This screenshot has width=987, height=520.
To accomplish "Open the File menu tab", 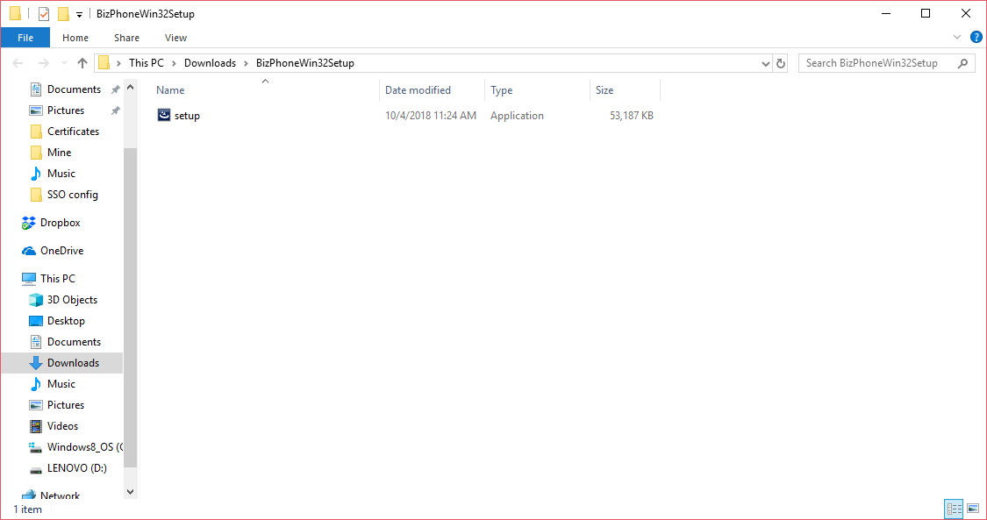I will (x=25, y=38).
